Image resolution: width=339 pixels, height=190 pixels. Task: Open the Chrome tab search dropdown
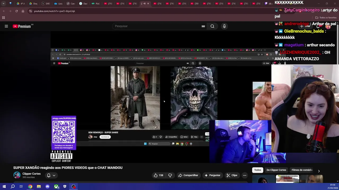3,4
